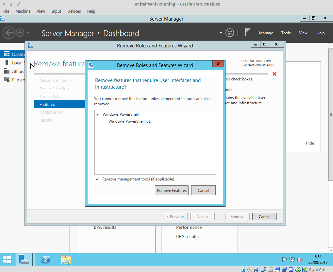This screenshot has width=333, height=272.
Task: Select the Local Server sidebar icon
Action: [x=7, y=62]
